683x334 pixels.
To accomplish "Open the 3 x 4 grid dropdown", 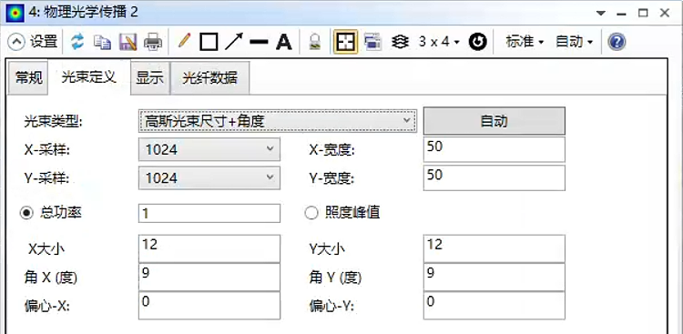I will click(439, 42).
